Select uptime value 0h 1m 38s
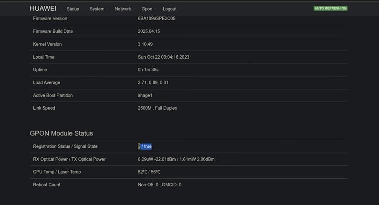This screenshot has height=205, width=379. coord(148,70)
